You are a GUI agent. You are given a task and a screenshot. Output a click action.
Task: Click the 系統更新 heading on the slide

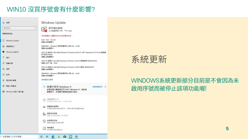pyautogui.click(x=149, y=59)
